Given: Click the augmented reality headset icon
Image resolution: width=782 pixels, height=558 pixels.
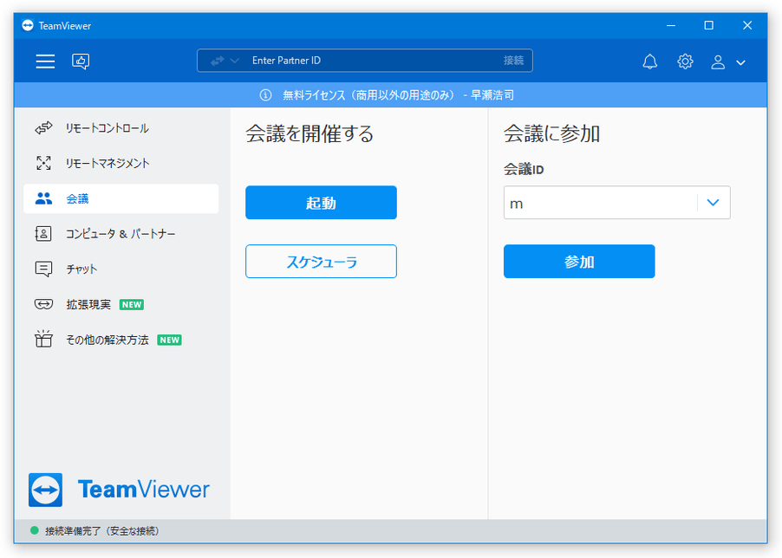Looking at the screenshot, I should tap(43, 304).
